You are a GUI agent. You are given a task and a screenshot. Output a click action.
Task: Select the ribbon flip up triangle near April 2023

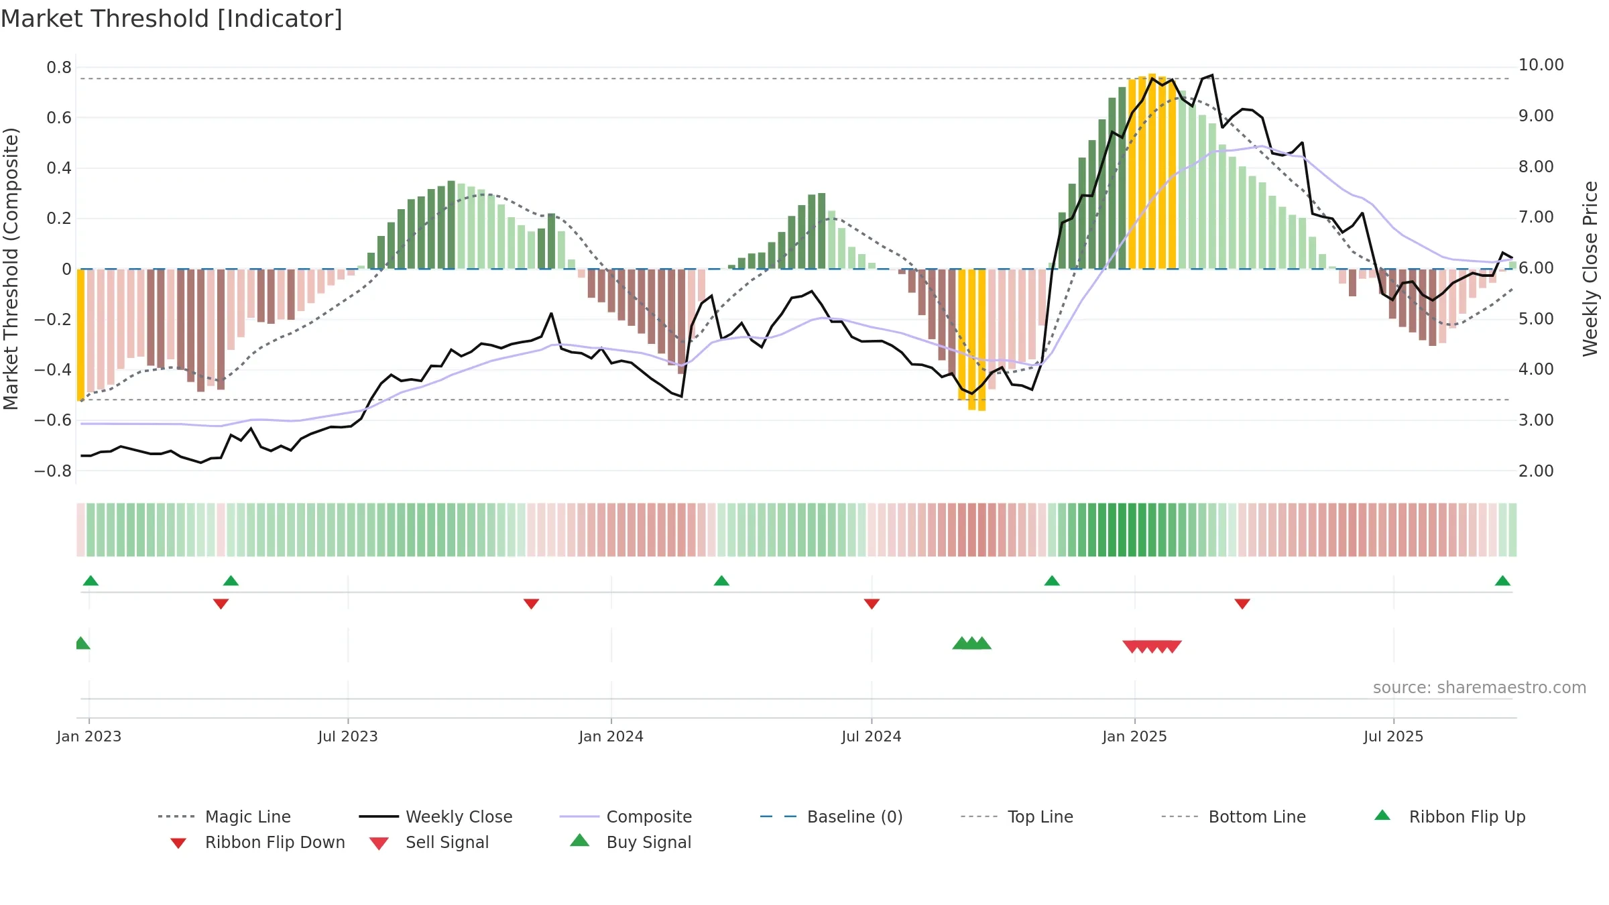click(x=231, y=581)
